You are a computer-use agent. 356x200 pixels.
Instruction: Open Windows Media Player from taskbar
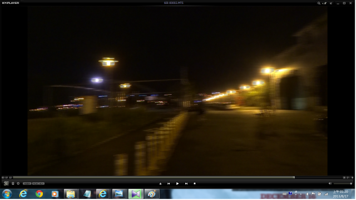tap(55, 194)
